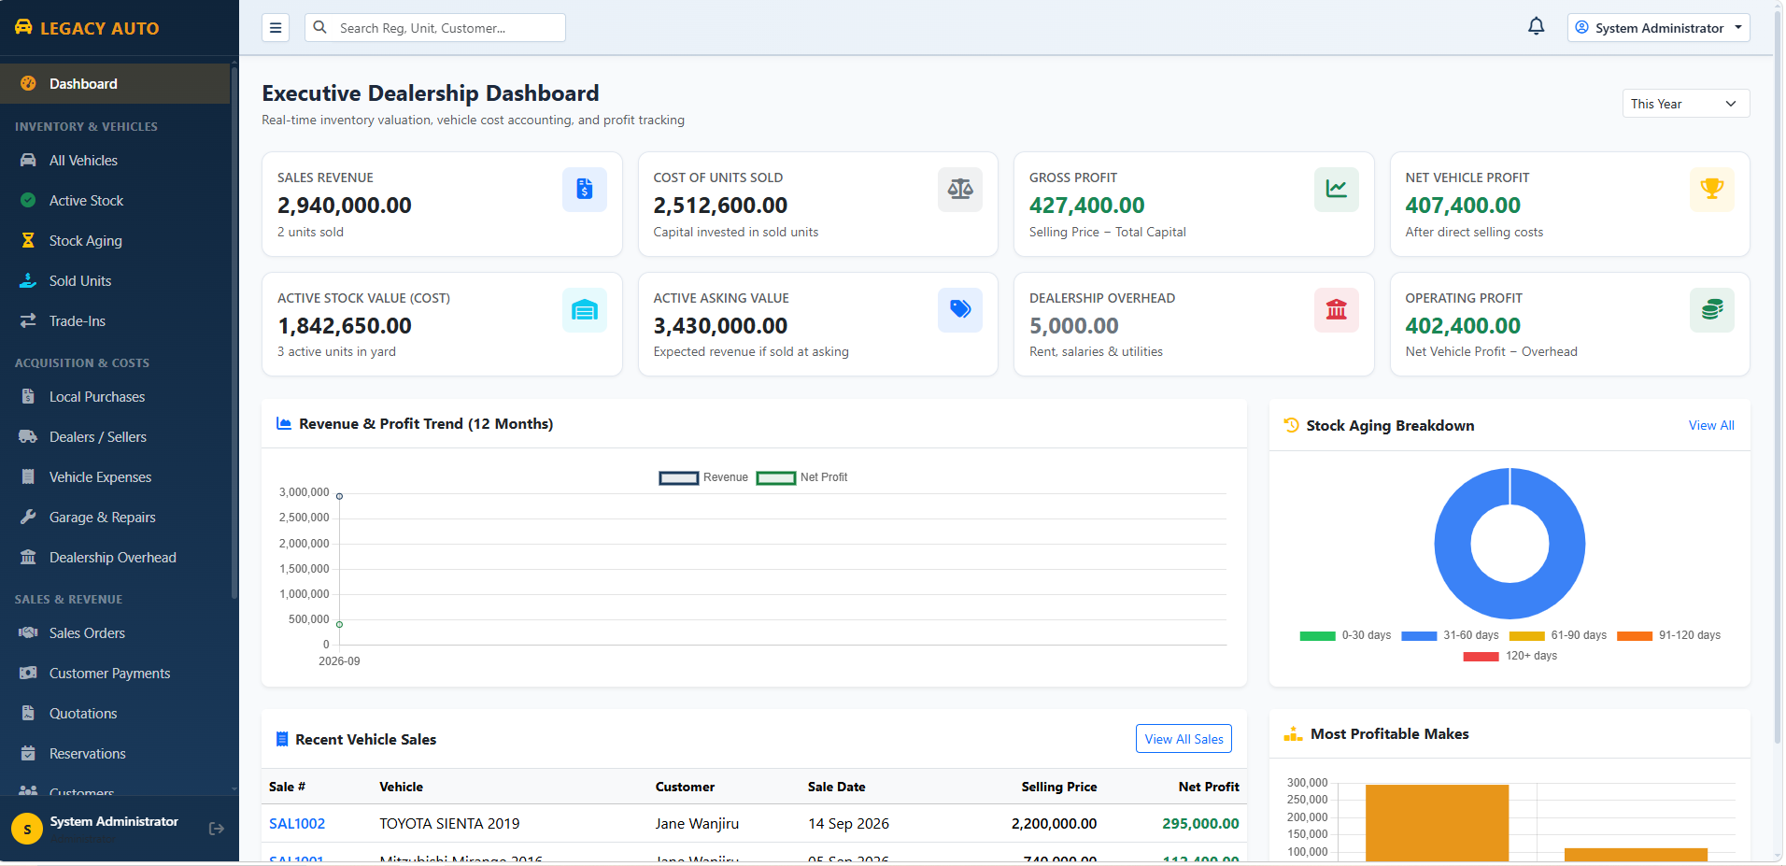Click the Operating Profit coins icon
Screen dimensions: 1786x866
pyautogui.click(x=1712, y=310)
